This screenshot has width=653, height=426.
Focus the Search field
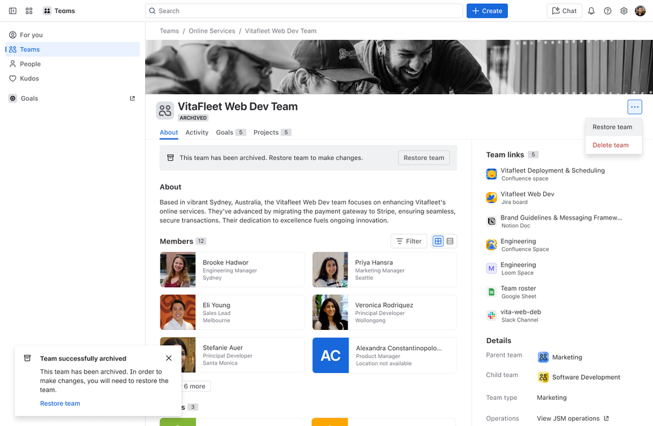304,11
